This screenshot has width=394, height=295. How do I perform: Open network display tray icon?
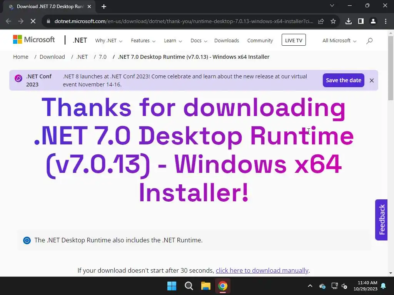pos(334,286)
